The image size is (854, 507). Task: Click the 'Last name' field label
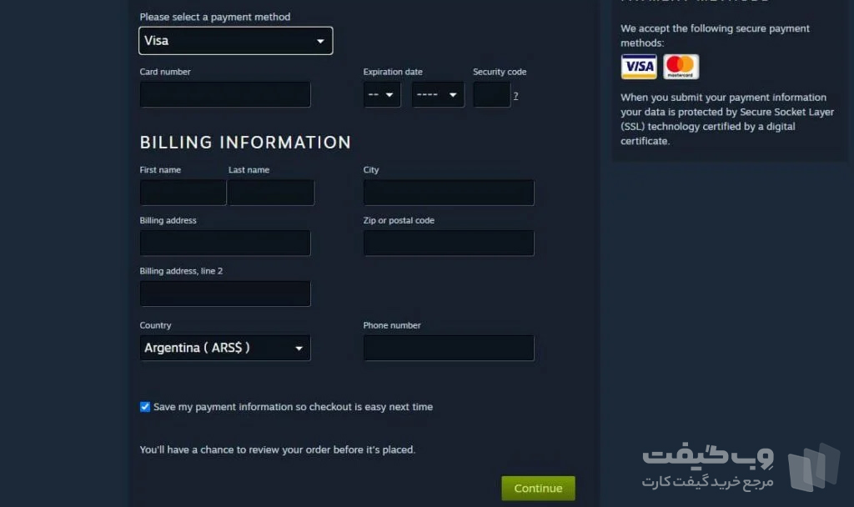249,170
